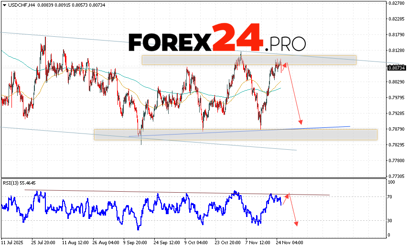Select the lower gray support zone
The image size is (408, 248).
pos(235,134)
